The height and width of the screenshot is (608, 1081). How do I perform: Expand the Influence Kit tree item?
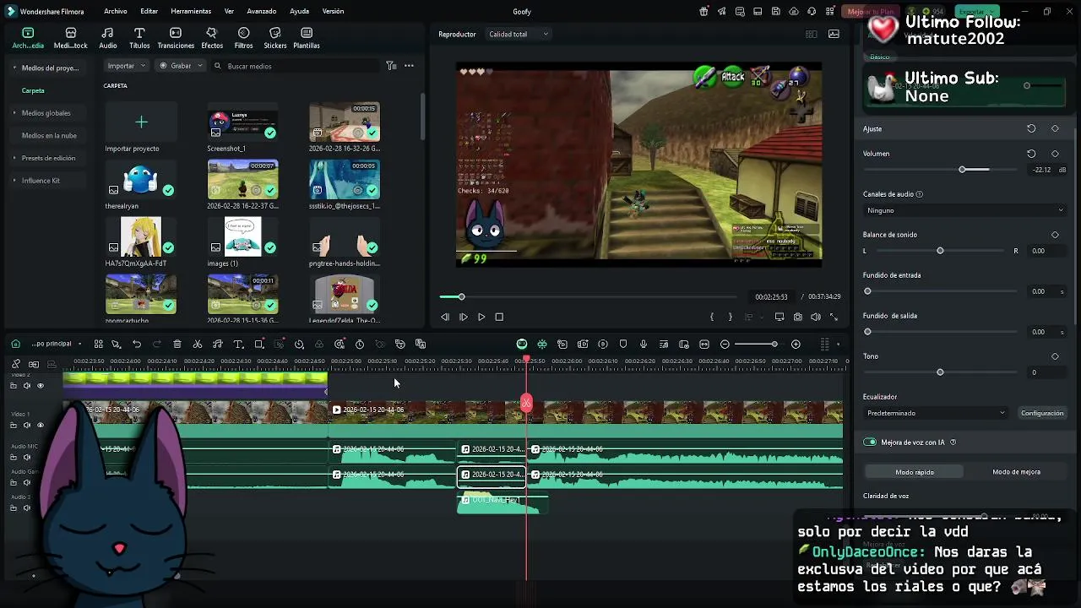[x=14, y=181]
